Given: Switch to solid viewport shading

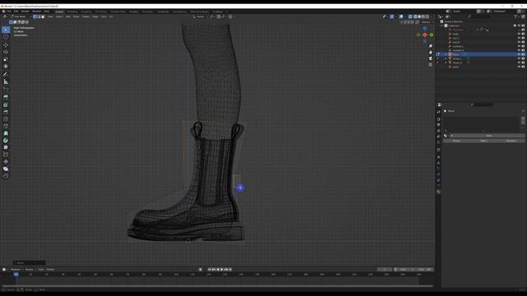Looking at the screenshot, I should tap(419, 16).
